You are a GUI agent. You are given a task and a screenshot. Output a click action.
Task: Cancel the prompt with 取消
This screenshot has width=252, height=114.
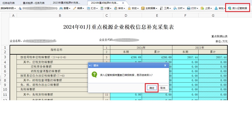[x=163, y=88]
